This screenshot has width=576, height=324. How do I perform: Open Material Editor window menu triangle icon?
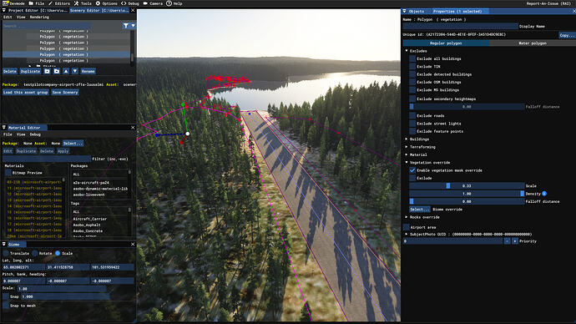point(4,128)
